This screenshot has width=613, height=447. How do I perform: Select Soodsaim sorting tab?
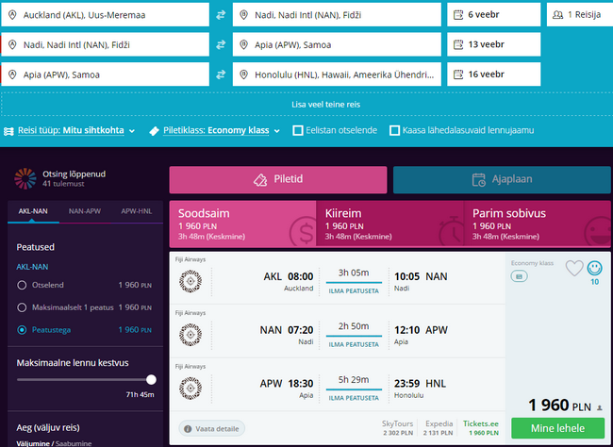click(242, 224)
